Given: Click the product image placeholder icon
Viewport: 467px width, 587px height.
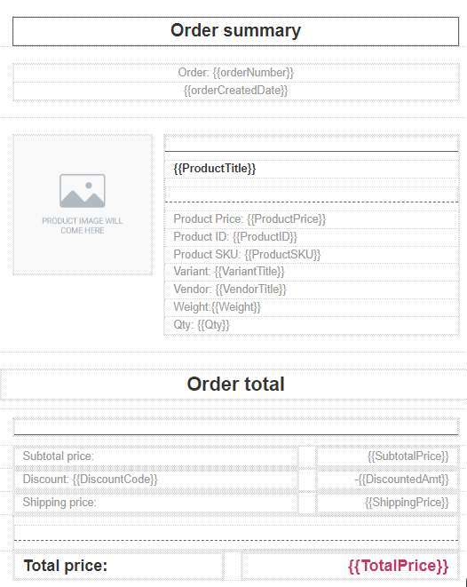Looking at the screenshot, I should click(83, 191).
